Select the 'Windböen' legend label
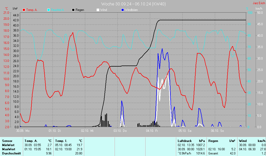Image resolution: width=266 pixels, height=156 pixels. click(x=131, y=10)
